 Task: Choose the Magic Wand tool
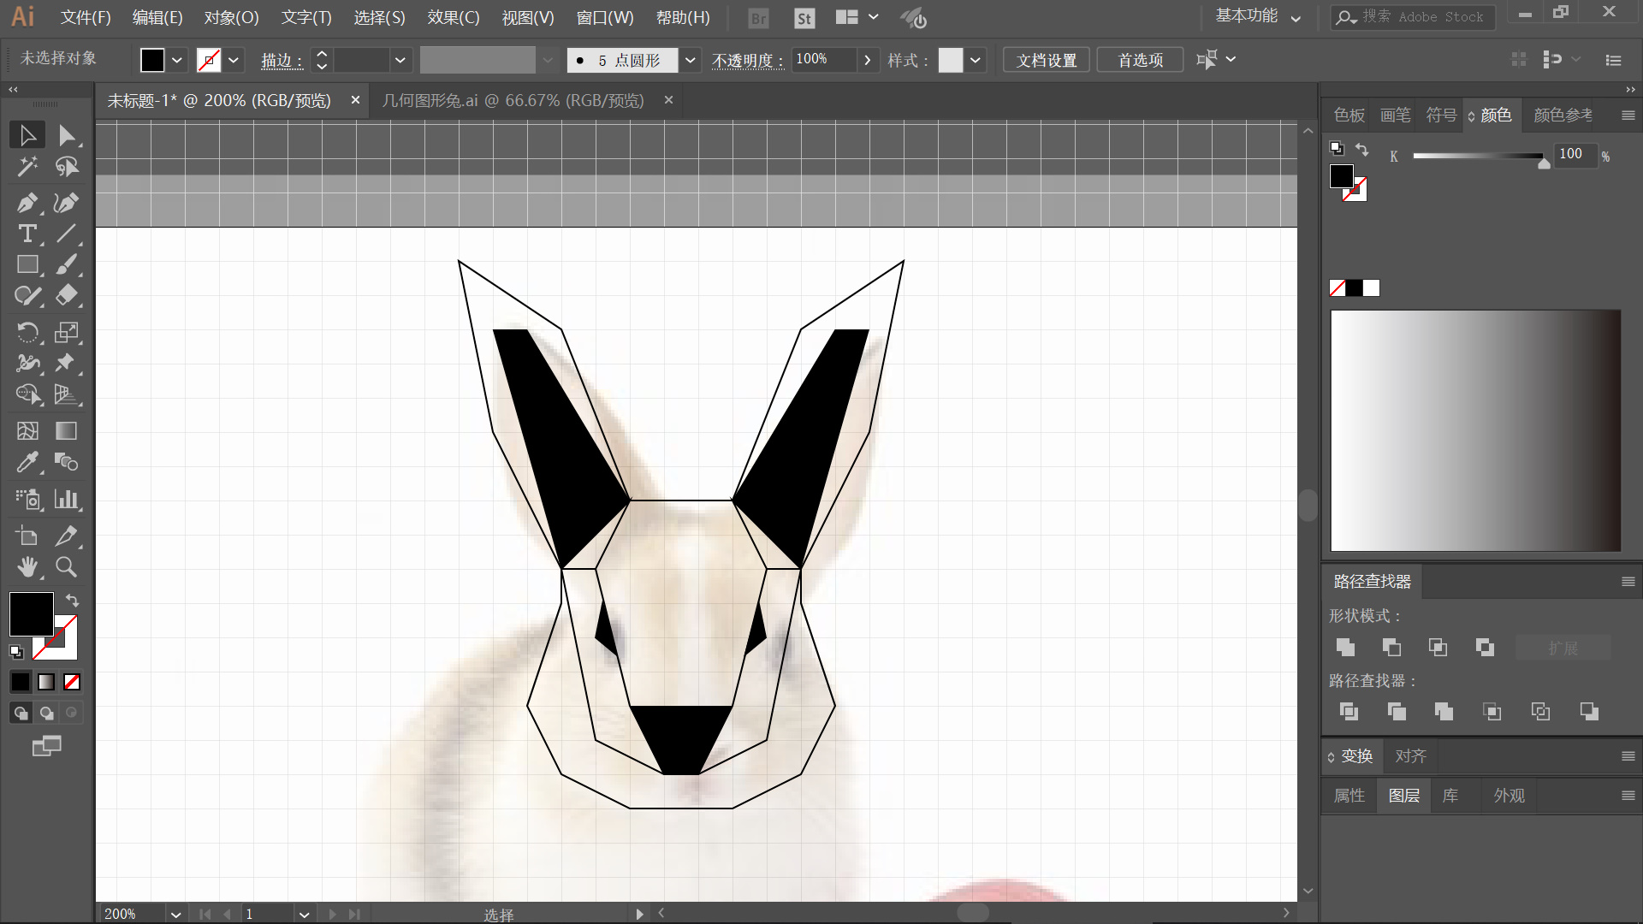27,167
